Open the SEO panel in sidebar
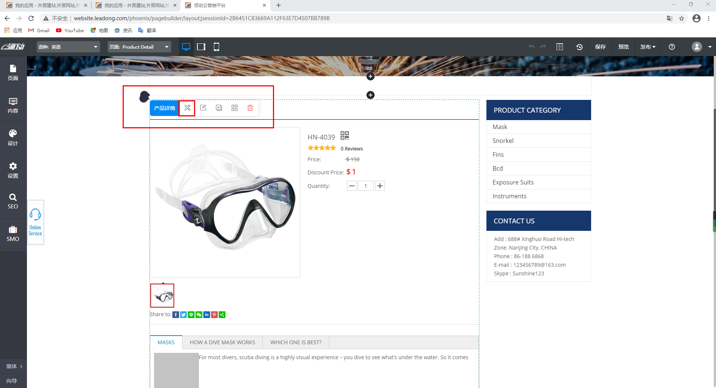 click(13, 201)
